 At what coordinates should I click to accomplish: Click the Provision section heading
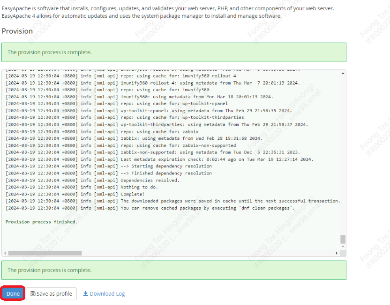point(17,31)
